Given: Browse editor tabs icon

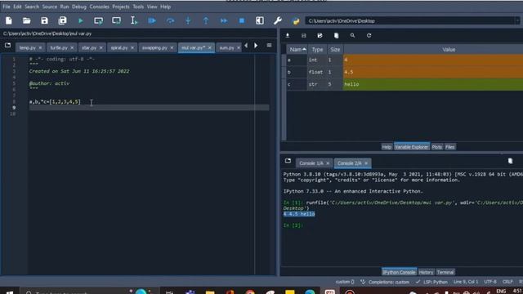Looking at the screenshot, I should (7, 46).
